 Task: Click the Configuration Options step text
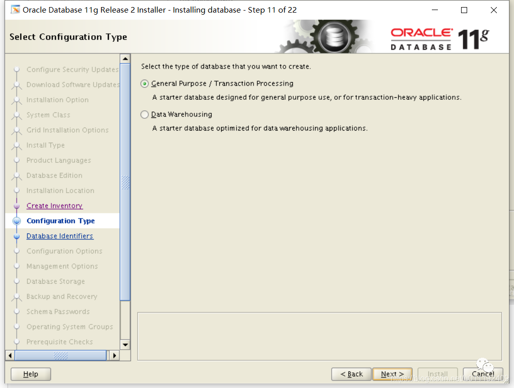(65, 251)
